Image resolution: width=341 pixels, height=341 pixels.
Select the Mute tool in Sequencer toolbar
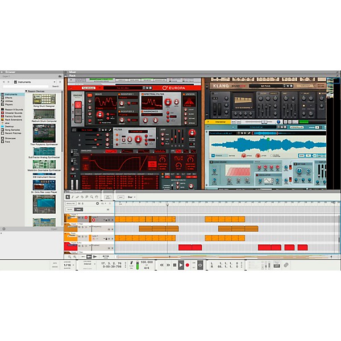[x=87, y=197]
